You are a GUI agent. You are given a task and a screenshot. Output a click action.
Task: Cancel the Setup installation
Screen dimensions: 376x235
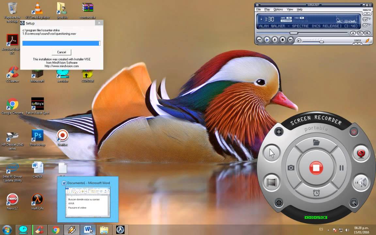point(61,52)
